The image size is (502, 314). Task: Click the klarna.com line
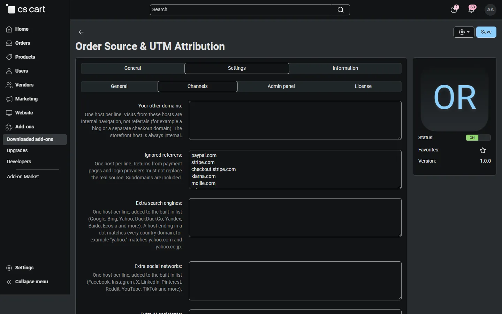pyautogui.click(x=204, y=177)
